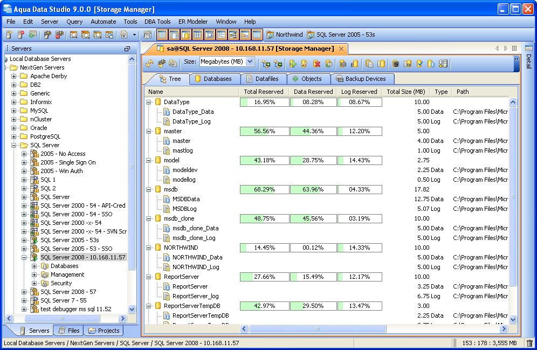Expand the Apache Derby folder
Viewport: 537px width, 350px height.
click(13, 76)
